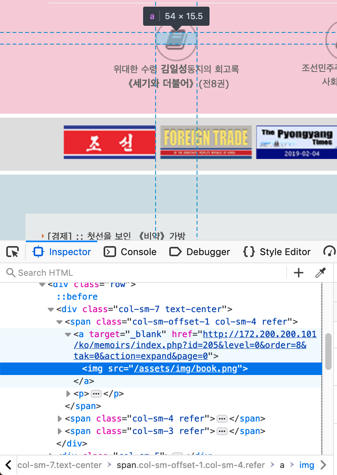Click the Search HTML field
The width and height of the screenshot is (337, 475).
145,273
